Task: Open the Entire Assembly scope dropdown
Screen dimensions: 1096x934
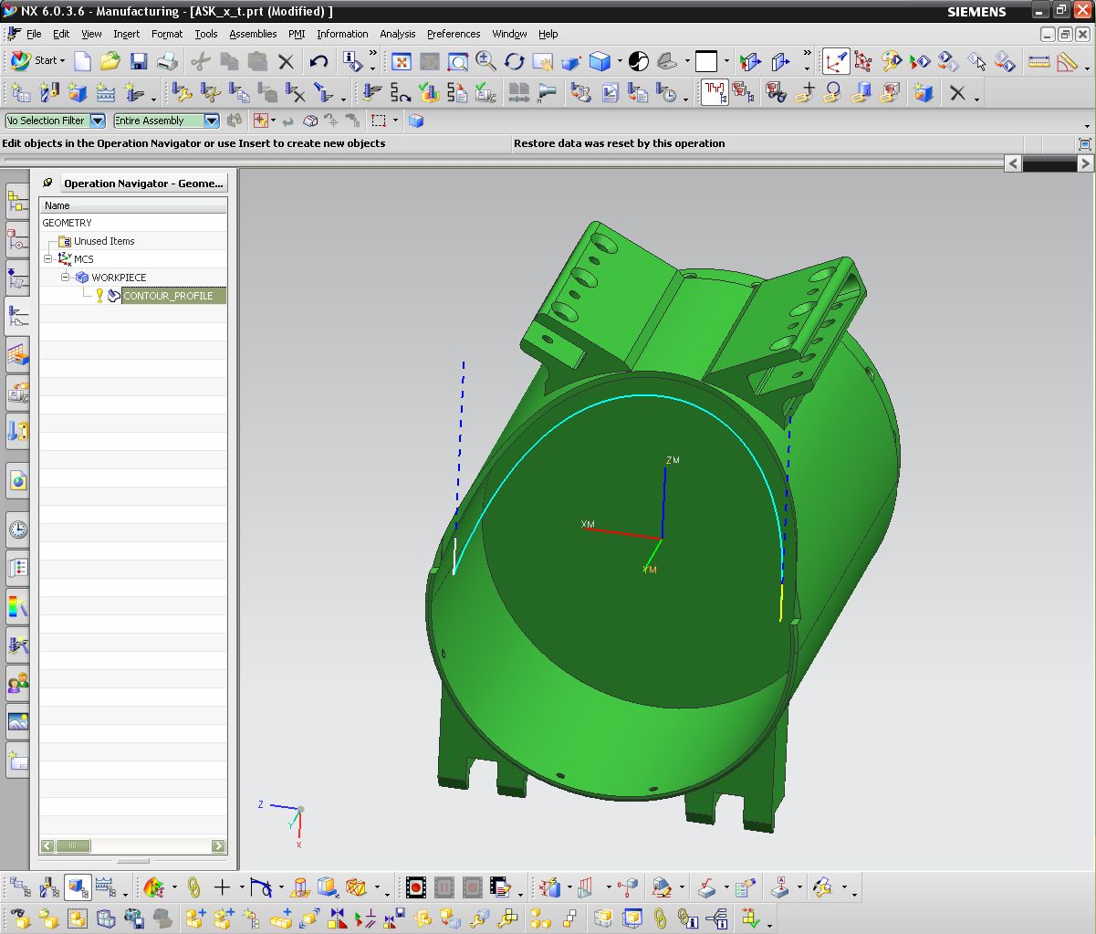Action: (x=211, y=121)
